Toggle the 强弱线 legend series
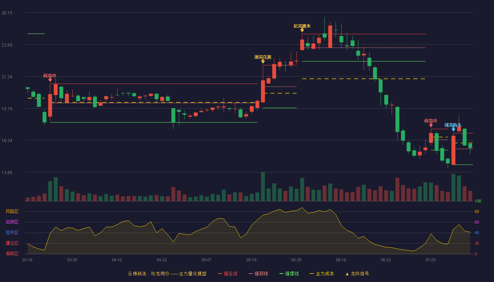494x282 pixels. coord(258,274)
